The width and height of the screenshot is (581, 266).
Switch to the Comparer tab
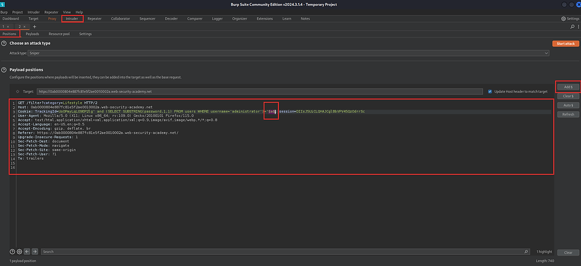coord(195,18)
